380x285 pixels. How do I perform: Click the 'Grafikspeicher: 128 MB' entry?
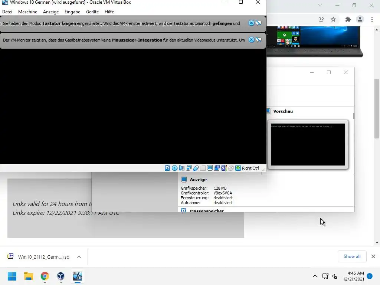204,188
